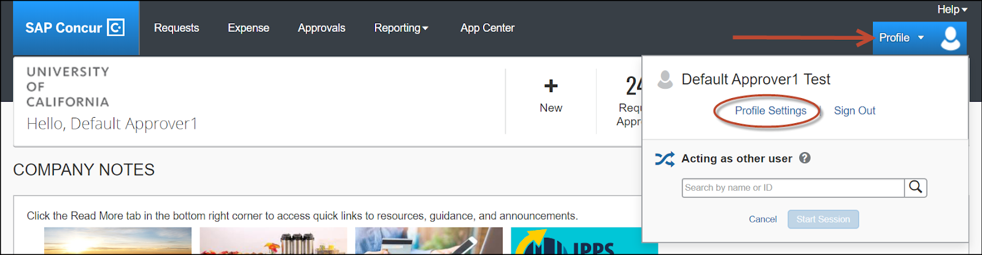Click the Sign Out link

tap(854, 110)
